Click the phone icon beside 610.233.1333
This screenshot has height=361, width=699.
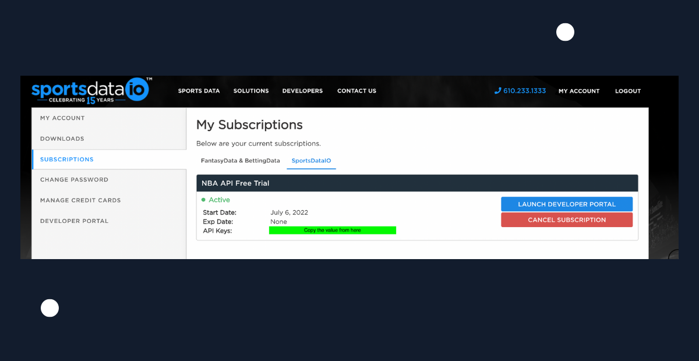[x=497, y=91]
